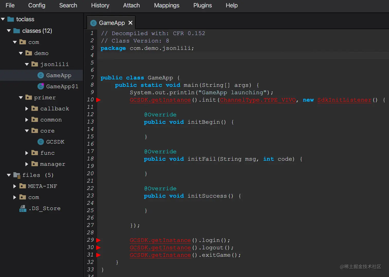
Task: Open the Mappings menu
Action: 166,5
